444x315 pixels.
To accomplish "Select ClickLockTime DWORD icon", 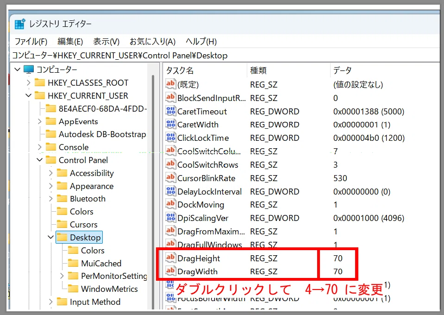I will 170,138.
